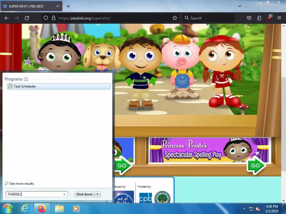
Task: Open a new browser tab
Action: 68,6
